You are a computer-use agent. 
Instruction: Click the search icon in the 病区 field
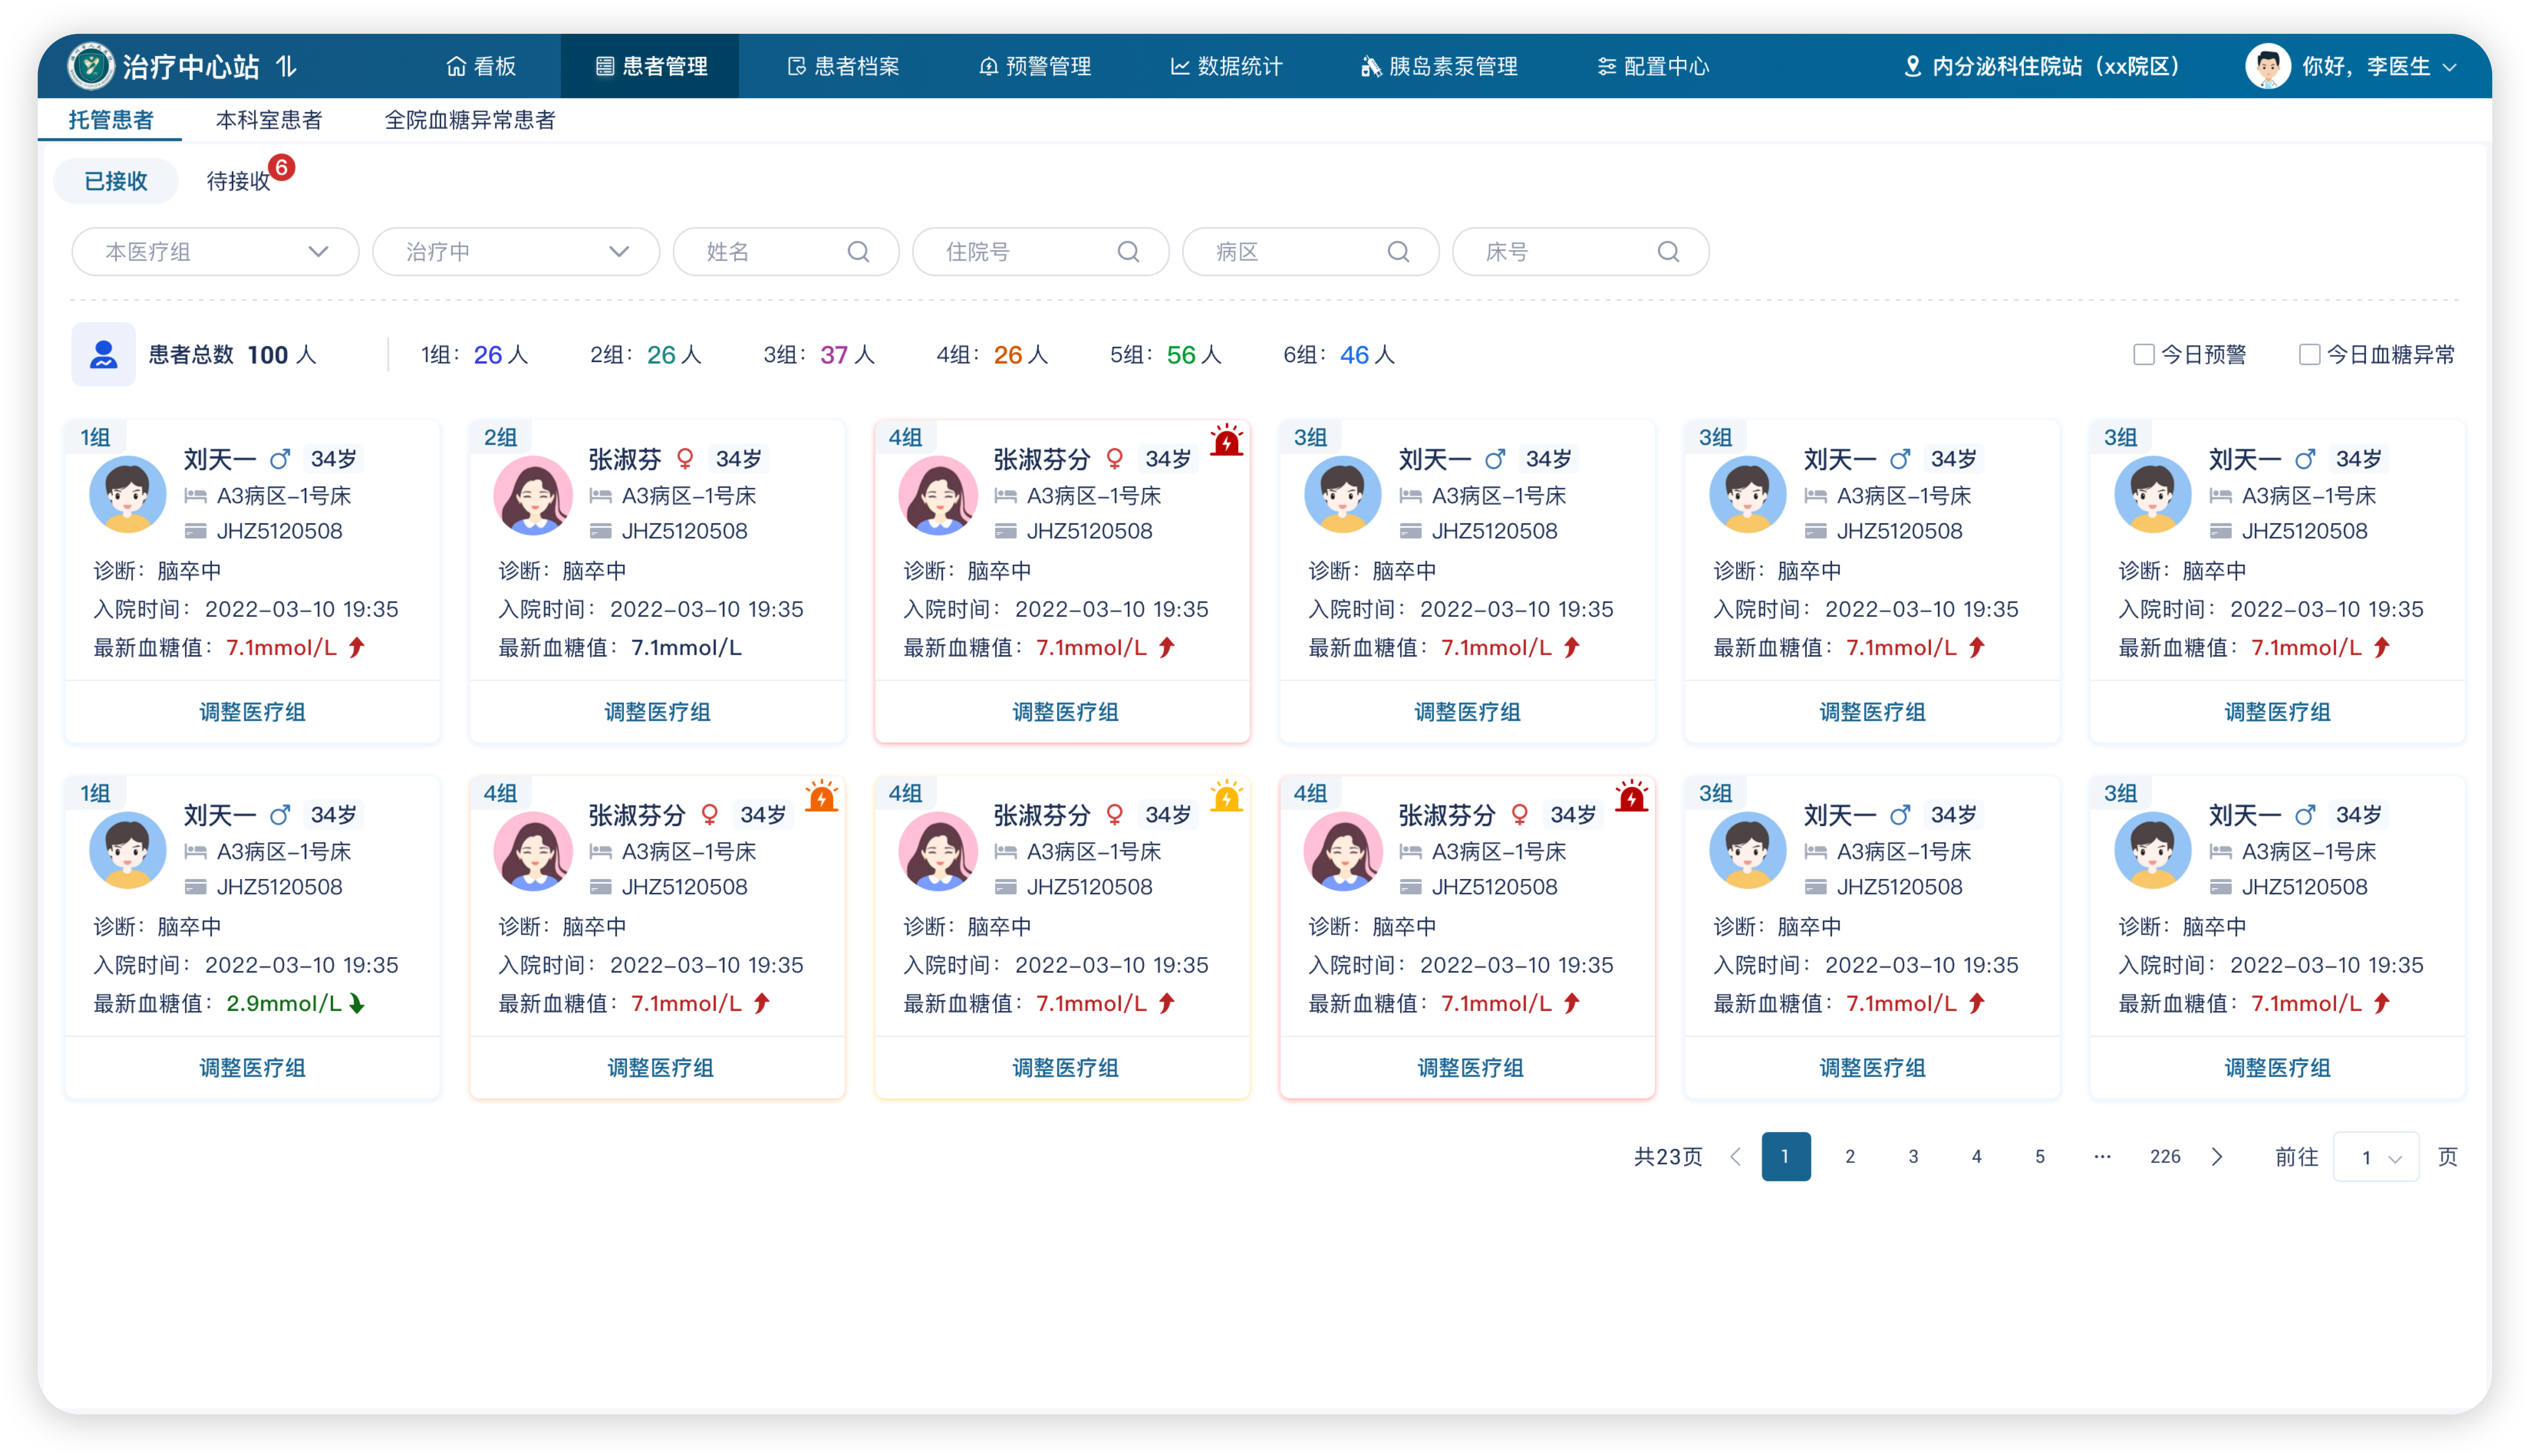[x=1398, y=252]
